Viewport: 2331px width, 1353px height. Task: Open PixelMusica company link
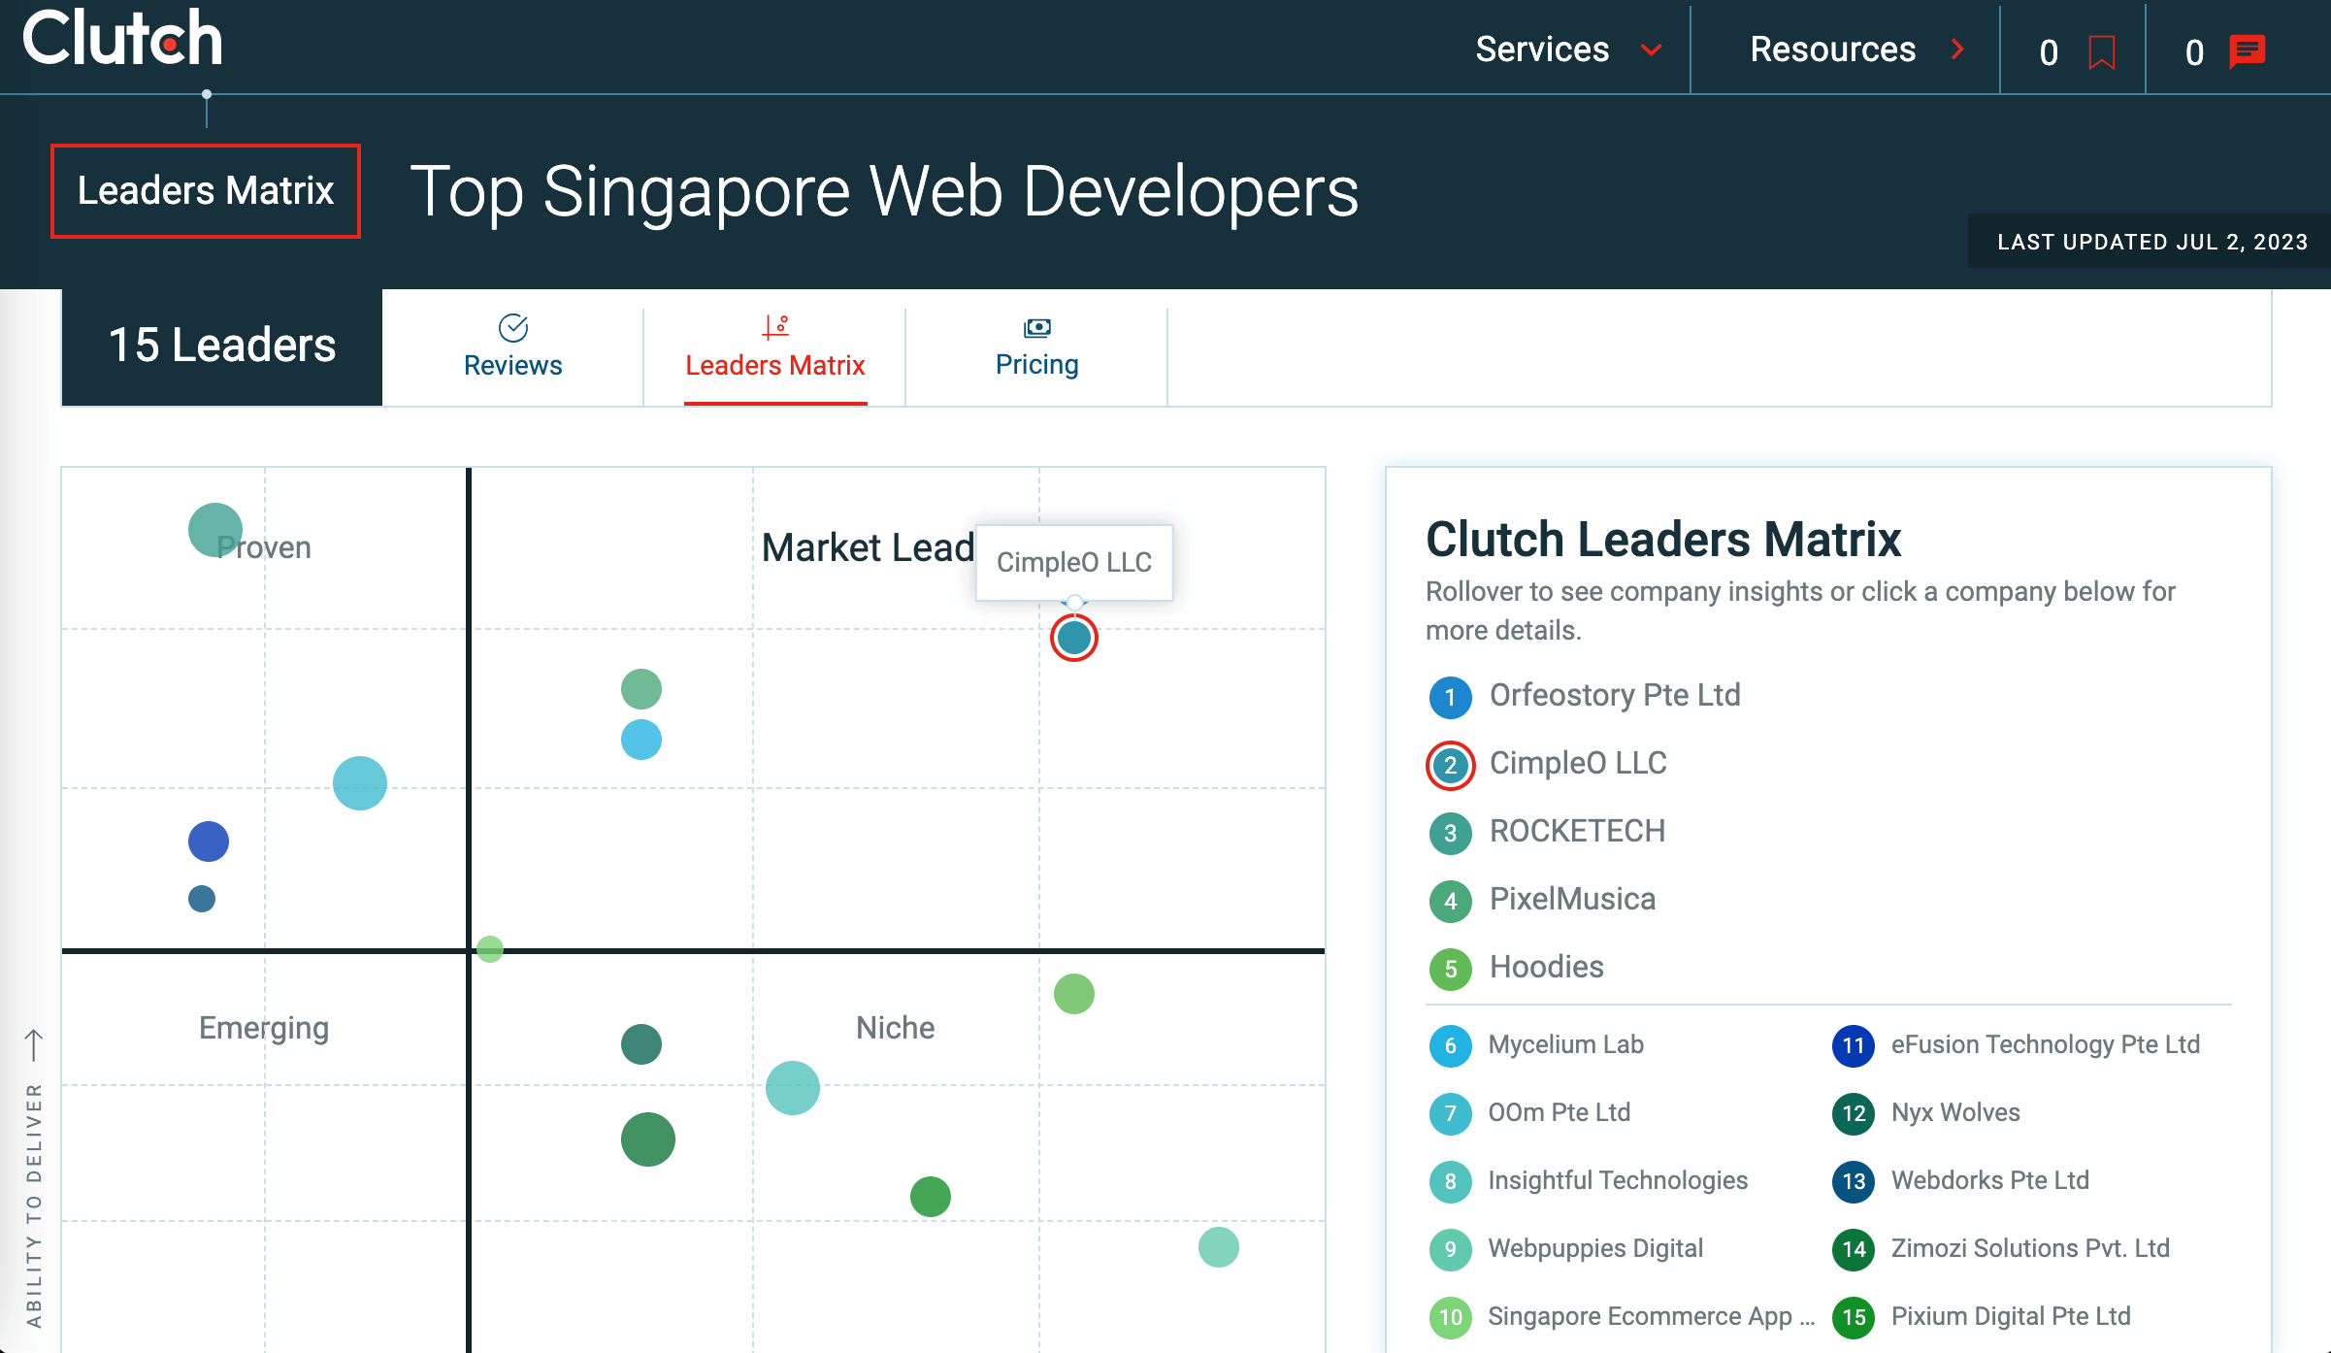click(x=1572, y=900)
